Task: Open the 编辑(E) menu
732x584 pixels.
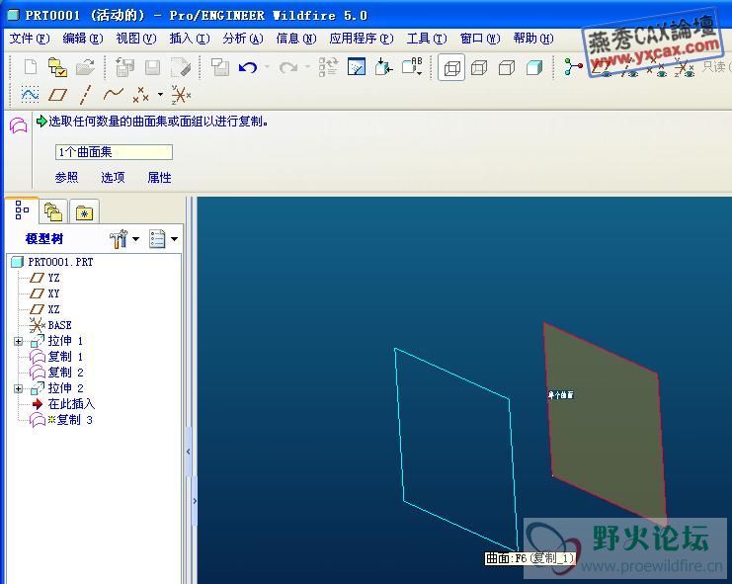Action: pos(83,39)
